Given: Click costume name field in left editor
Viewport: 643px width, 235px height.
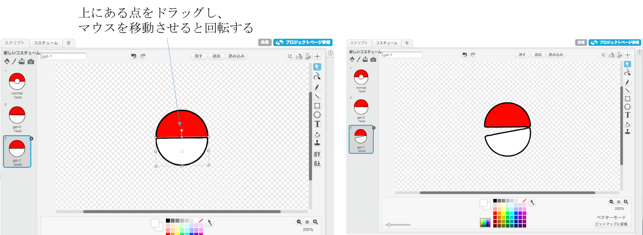Looking at the screenshot, I should pos(63,56).
